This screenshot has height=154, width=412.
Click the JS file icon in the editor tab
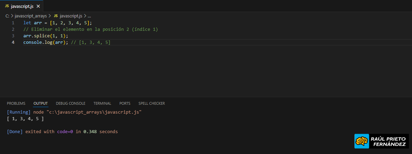point(7,6)
